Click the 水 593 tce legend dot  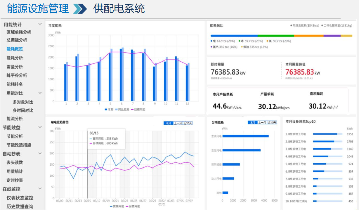240,41
